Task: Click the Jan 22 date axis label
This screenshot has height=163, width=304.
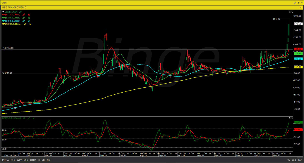Action: tap(240, 155)
